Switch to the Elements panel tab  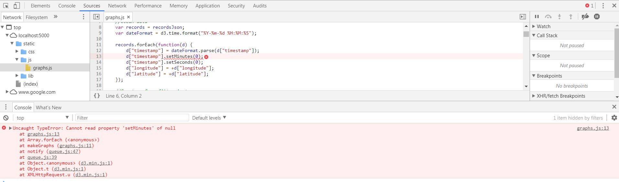click(x=40, y=5)
